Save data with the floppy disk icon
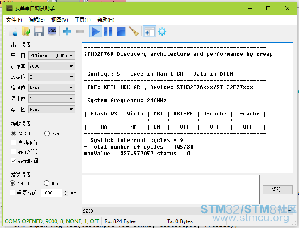The height and width of the screenshot is (228, 299). [x=39, y=31]
